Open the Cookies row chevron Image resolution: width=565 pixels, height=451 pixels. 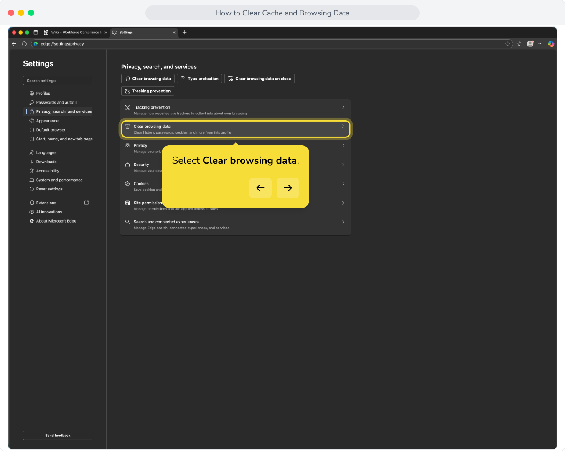pyautogui.click(x=343, y=184)
